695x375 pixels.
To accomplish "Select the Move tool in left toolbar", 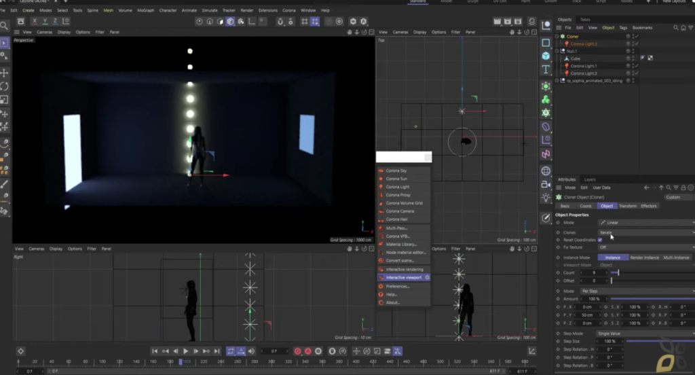I will coord(5,73).
